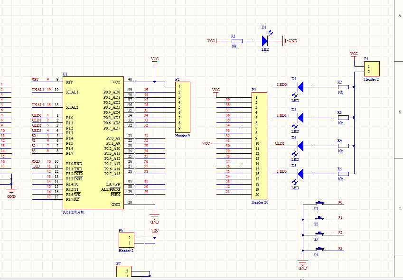Select LED2 net label beside D4
The width and height of the screenshot is (403, 280).
coord(280,143)
